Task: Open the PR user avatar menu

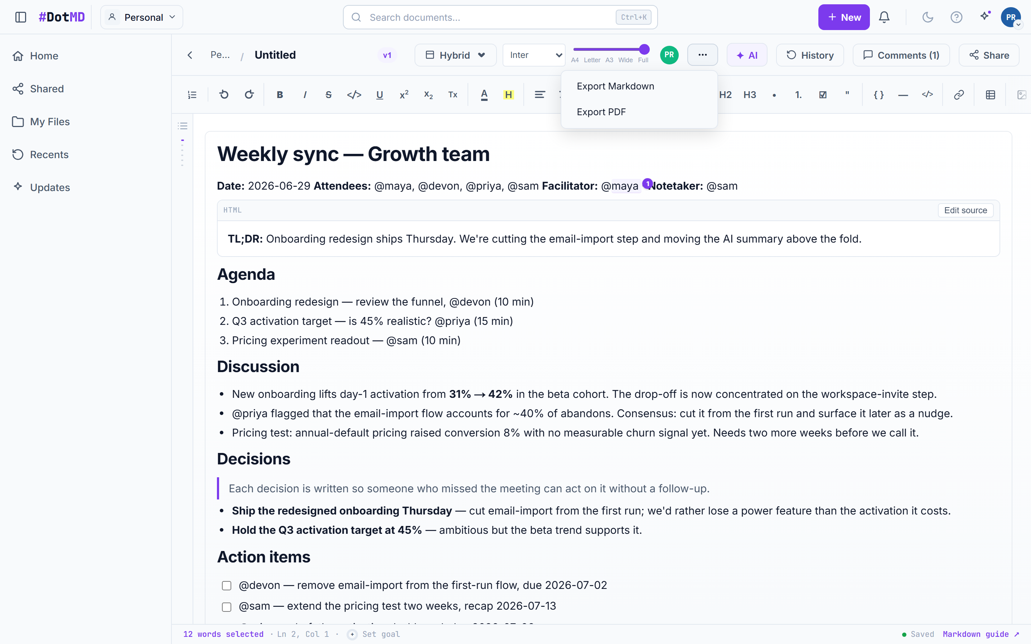Action: (1011, 17)
